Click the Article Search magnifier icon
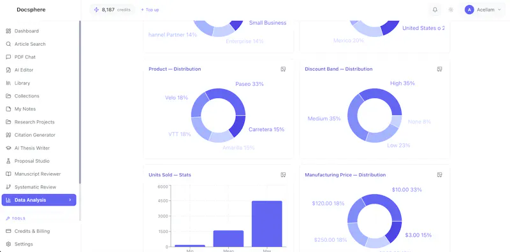The height and width of the screenshot is (252, 510). 8,44
